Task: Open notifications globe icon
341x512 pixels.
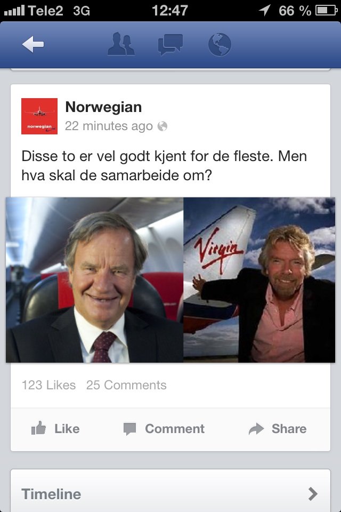Action: coord(220,45)
